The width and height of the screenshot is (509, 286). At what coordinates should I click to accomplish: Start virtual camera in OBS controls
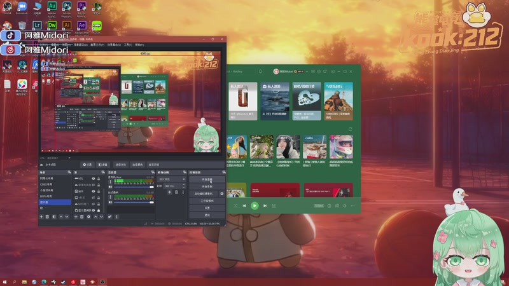204,194
